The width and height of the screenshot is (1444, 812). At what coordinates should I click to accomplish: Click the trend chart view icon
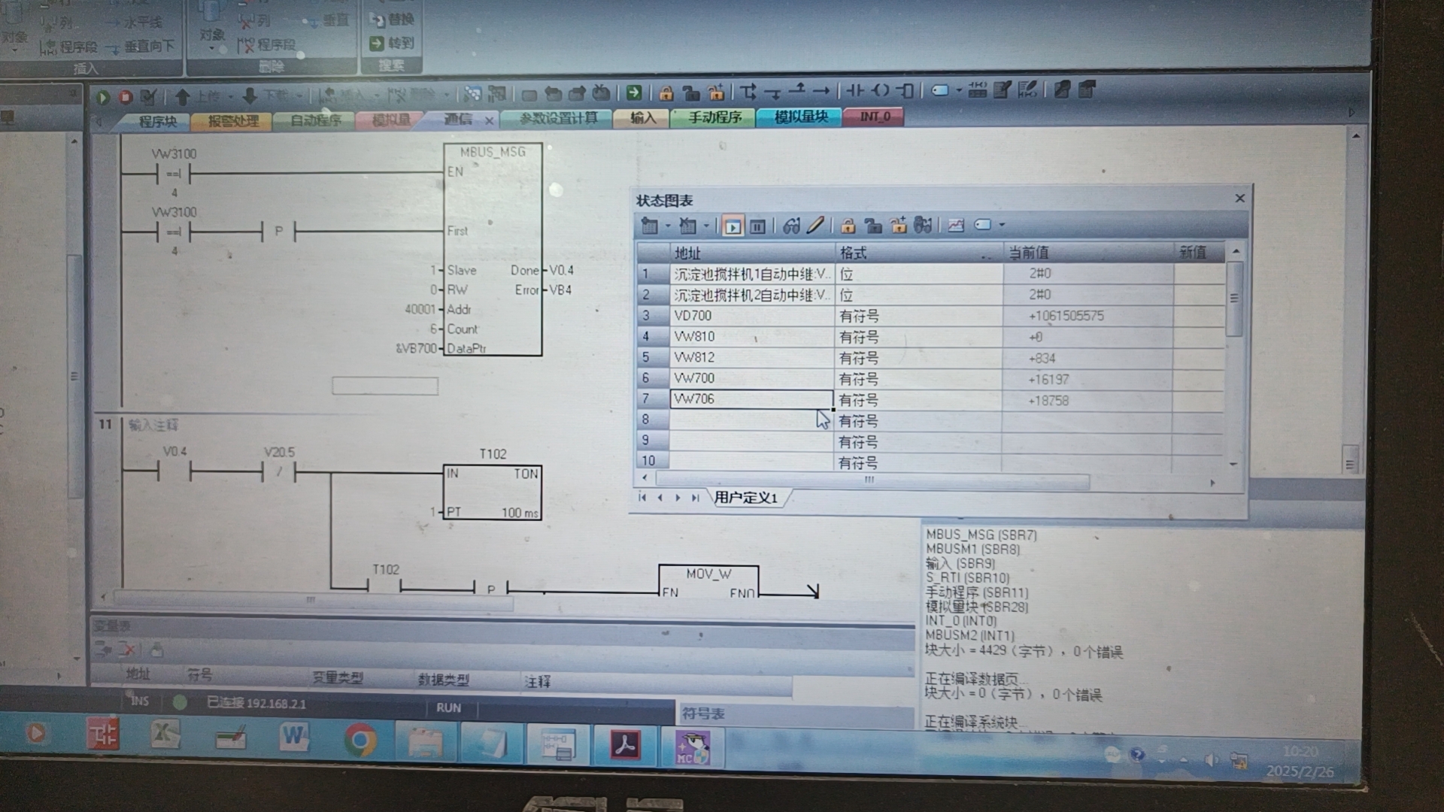tap(956, 226)
